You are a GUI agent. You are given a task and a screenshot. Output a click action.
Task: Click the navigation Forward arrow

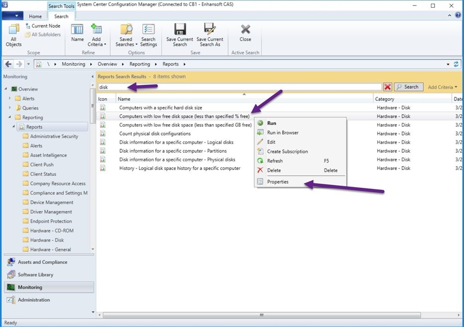coord(19,64)
